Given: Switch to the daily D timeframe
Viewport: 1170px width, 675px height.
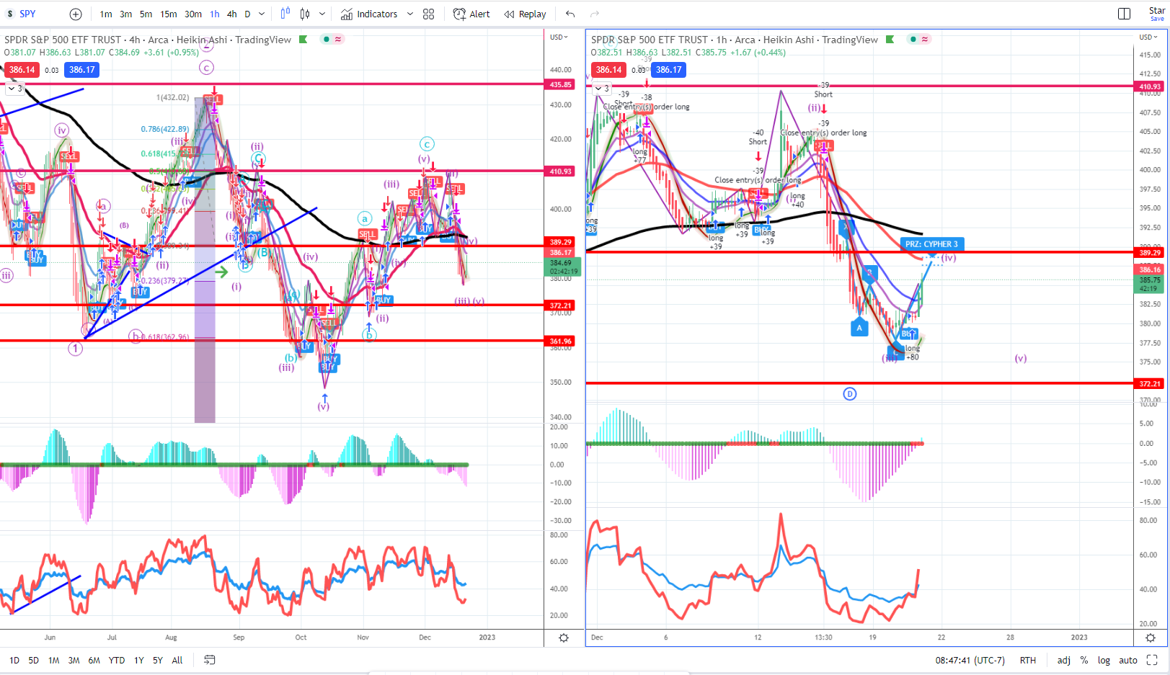Looking at the screenshot, I should click(x=247, y=14).
